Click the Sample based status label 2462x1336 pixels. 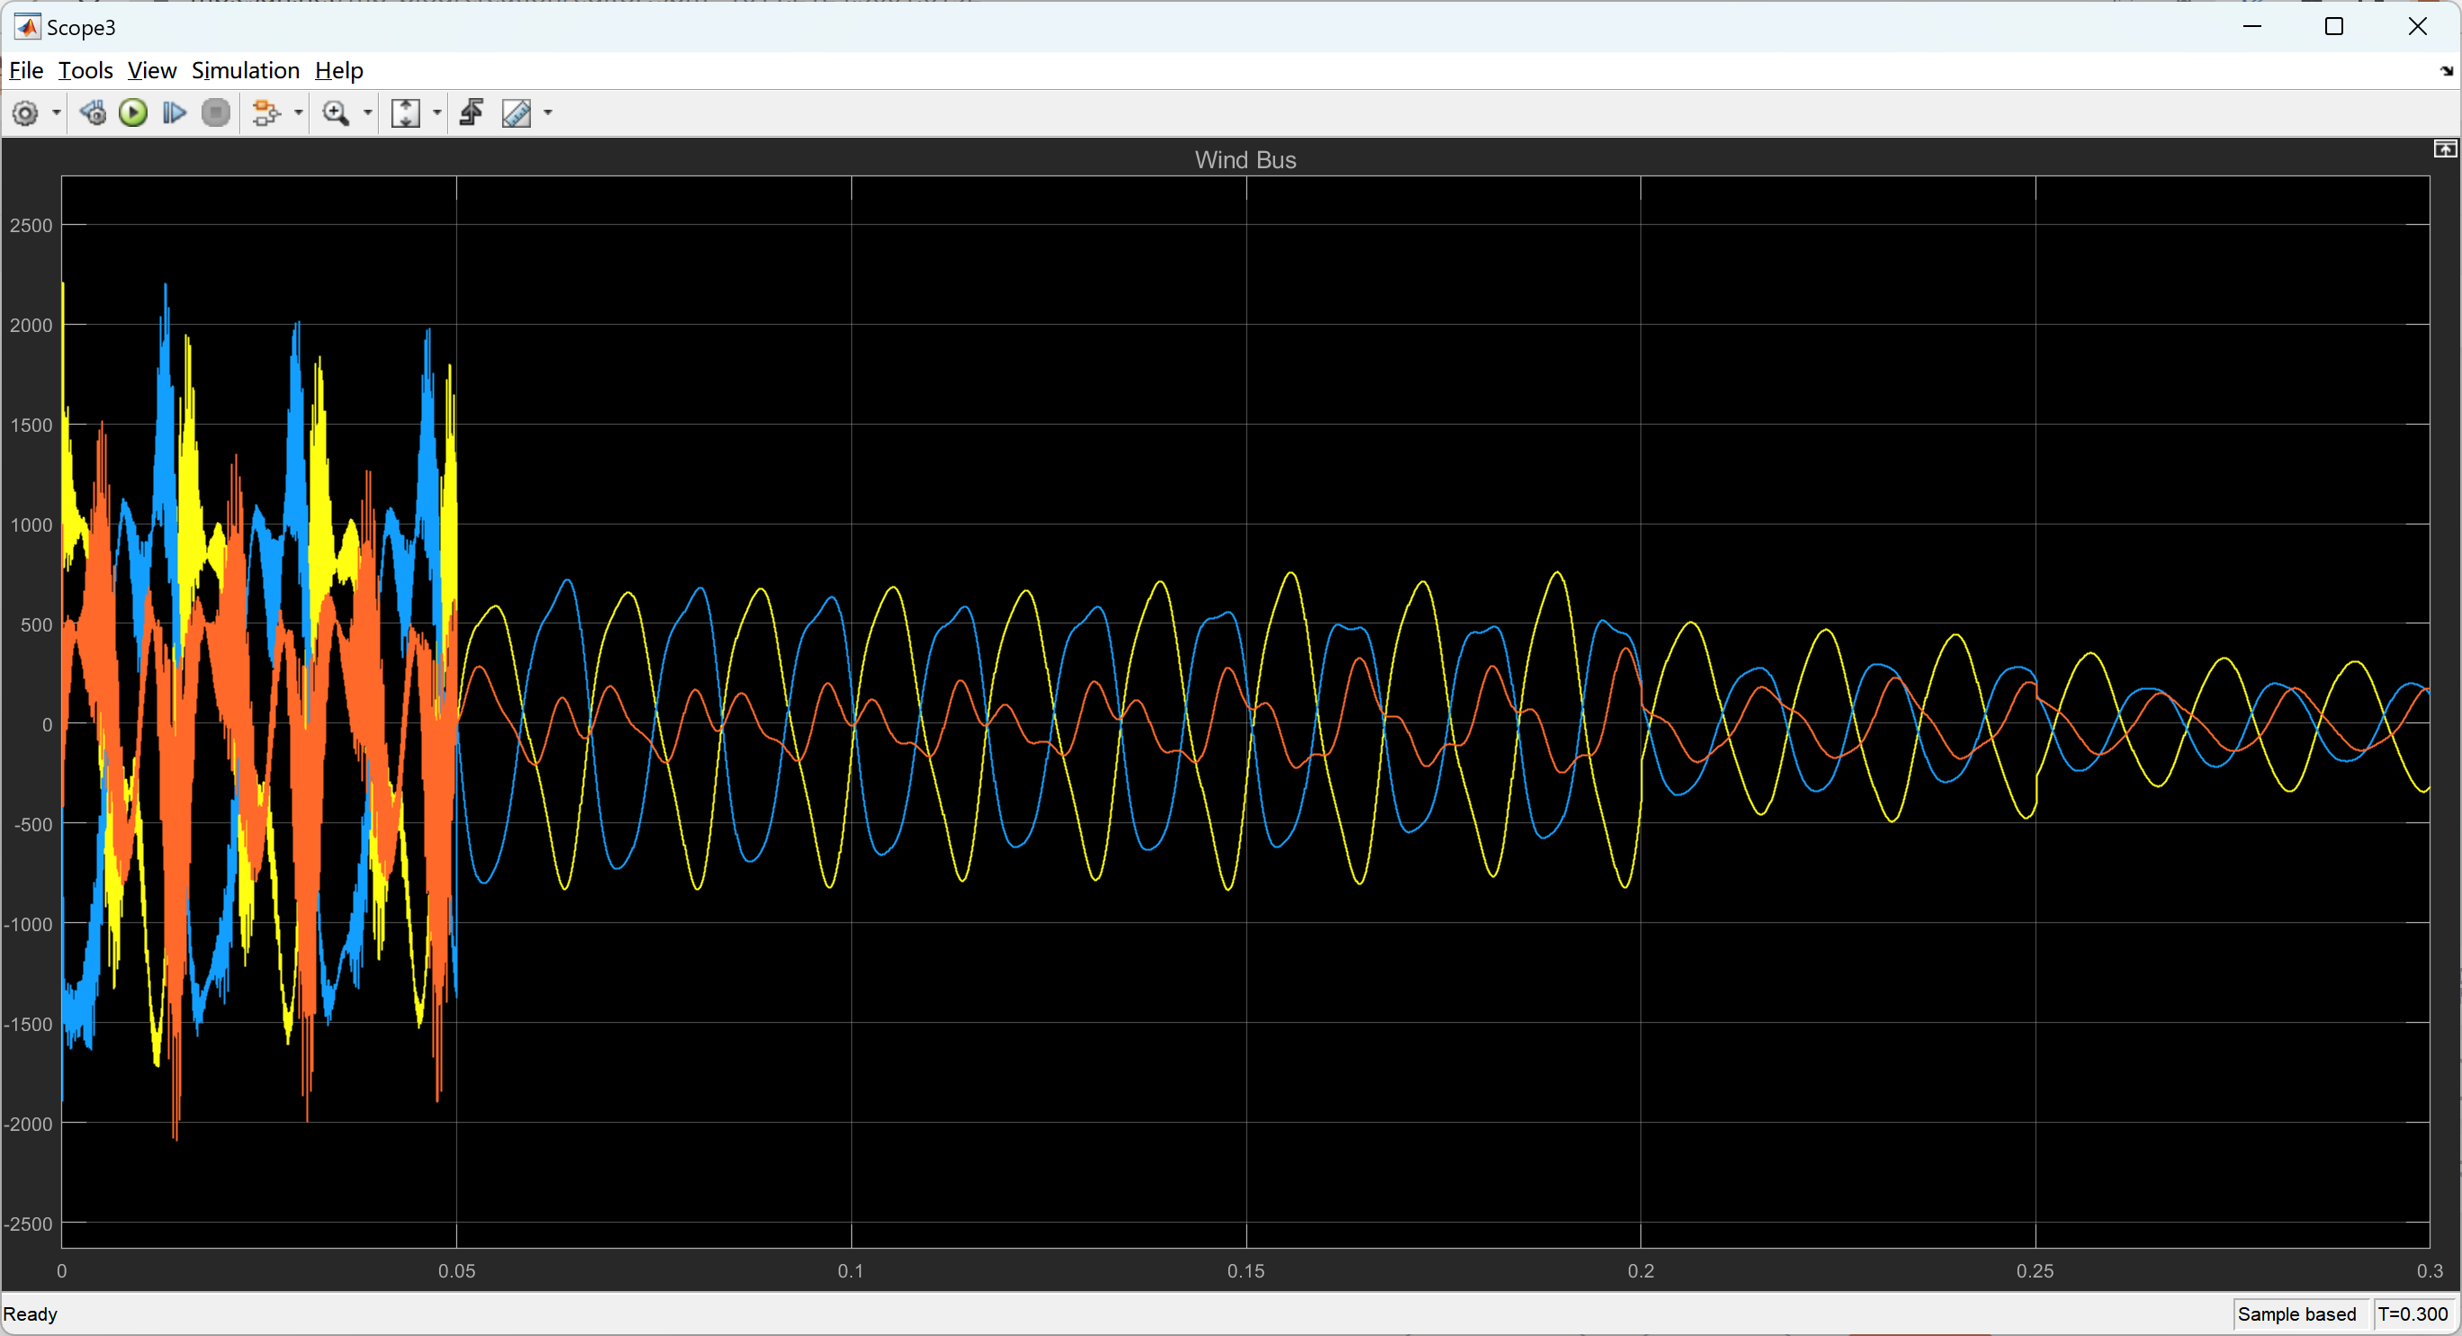(2296, 1314)
